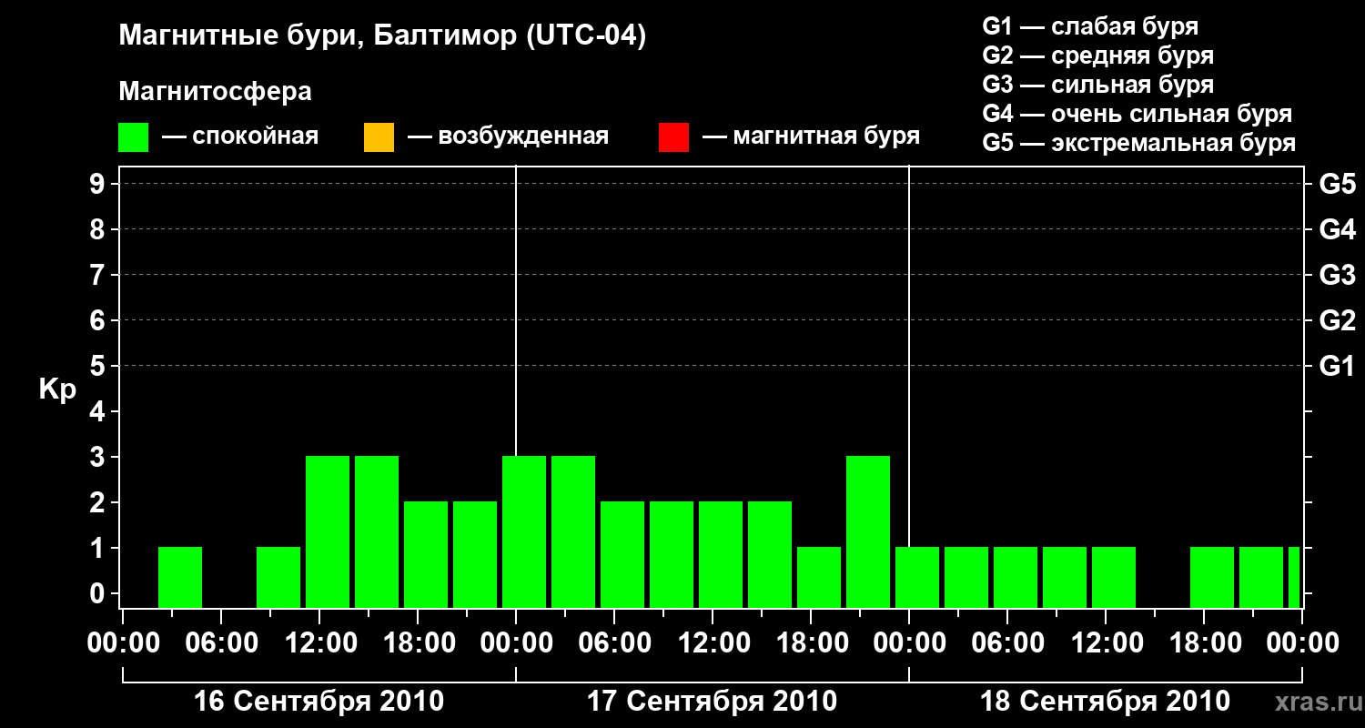Click the 'Магнитосфера' heading

216,92
